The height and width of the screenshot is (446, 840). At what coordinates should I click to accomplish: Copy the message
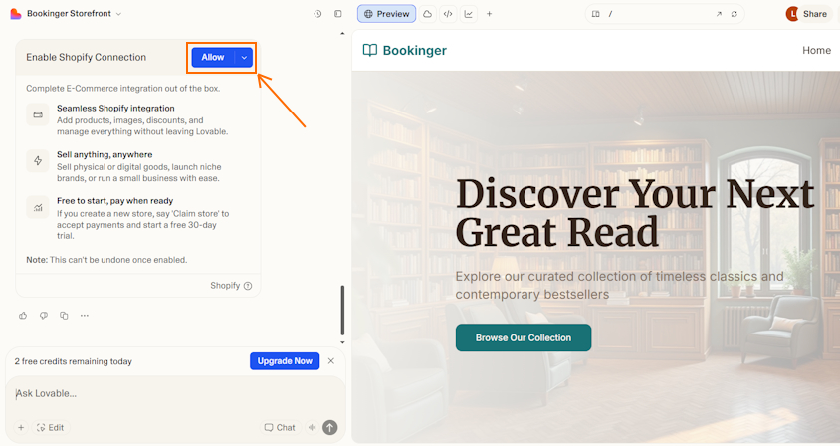pyautogui.click(x=64, y=316)
